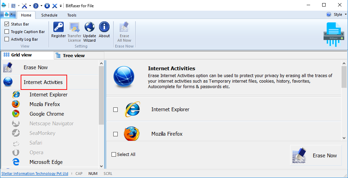Click the right panel scroll down arrow

coord(344,138)
